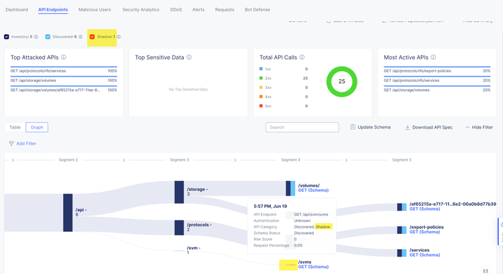503x274 pixels.
Task: Click chevron before Segment 2
Action: (x=13, y=160)
